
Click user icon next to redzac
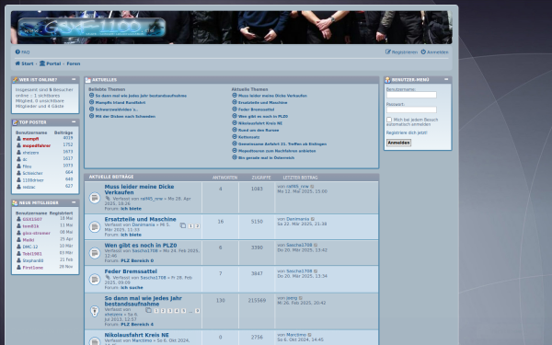pos(18,187)
